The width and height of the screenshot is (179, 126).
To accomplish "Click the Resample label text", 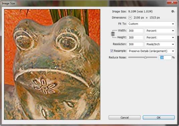I will click(120, 51).
